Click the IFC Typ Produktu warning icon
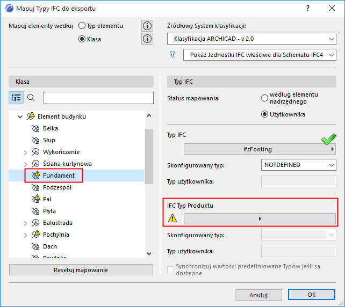 172,218
